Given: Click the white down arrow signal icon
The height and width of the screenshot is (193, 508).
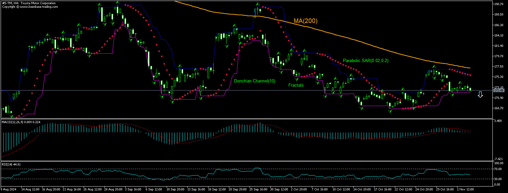Looking at the screenshot, I should coord(480,94).
